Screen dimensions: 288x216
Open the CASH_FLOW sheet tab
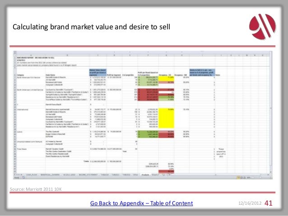click(32, 175)
